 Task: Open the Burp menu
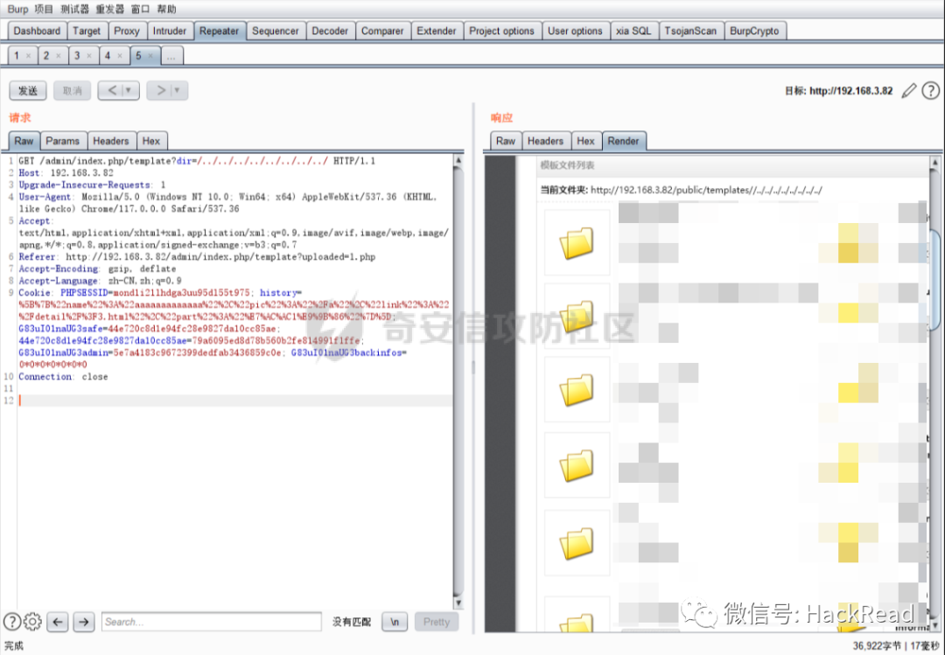coord(17,9)
